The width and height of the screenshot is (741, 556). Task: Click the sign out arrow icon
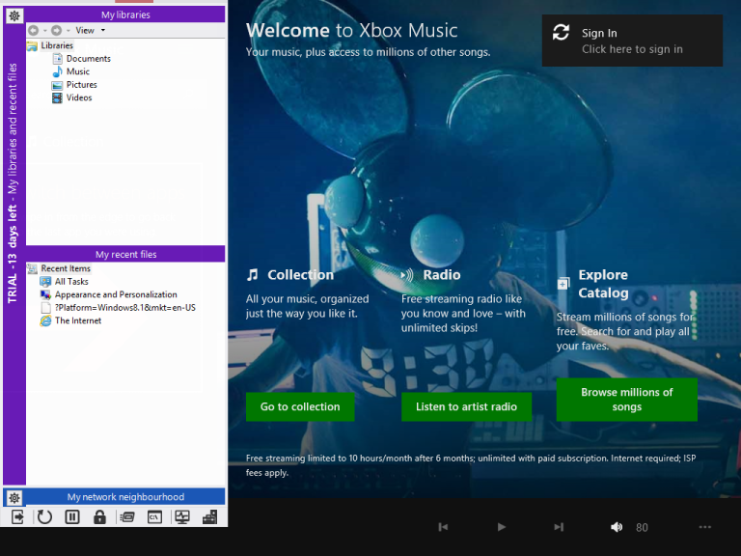pyautogui.click(x=17, y=517)
